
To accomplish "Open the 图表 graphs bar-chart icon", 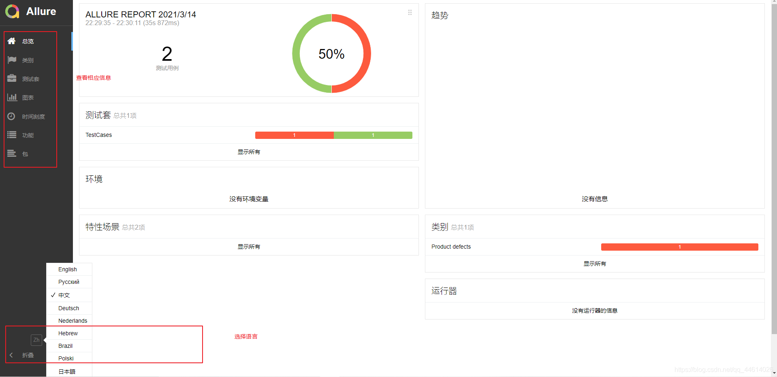I will coord(12,97).
